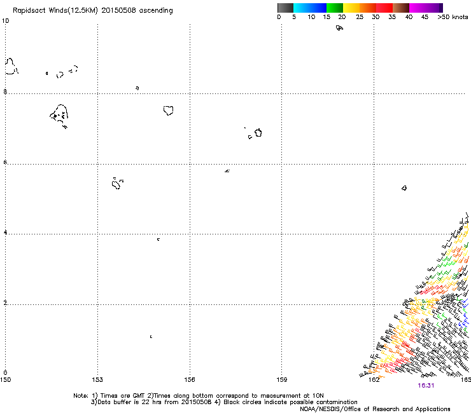Viewport: 471px width, 413px height.
Task: Click the '156' longitude axis label
Action: click(190, 380)
